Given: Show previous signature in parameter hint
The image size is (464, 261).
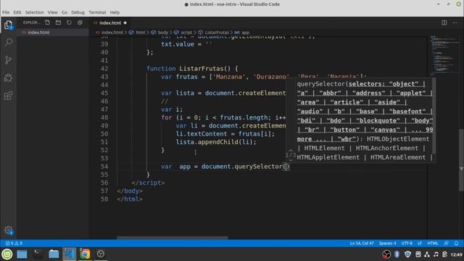Looking at the screenshot, I should click(x=291, y=151).
